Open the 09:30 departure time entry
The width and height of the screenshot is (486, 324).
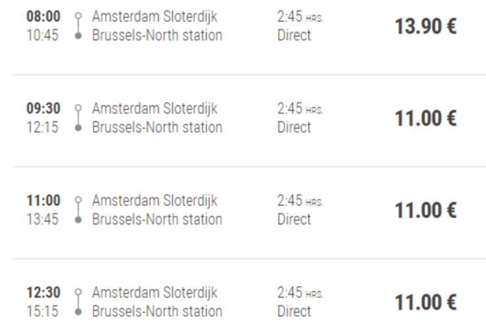44,108
